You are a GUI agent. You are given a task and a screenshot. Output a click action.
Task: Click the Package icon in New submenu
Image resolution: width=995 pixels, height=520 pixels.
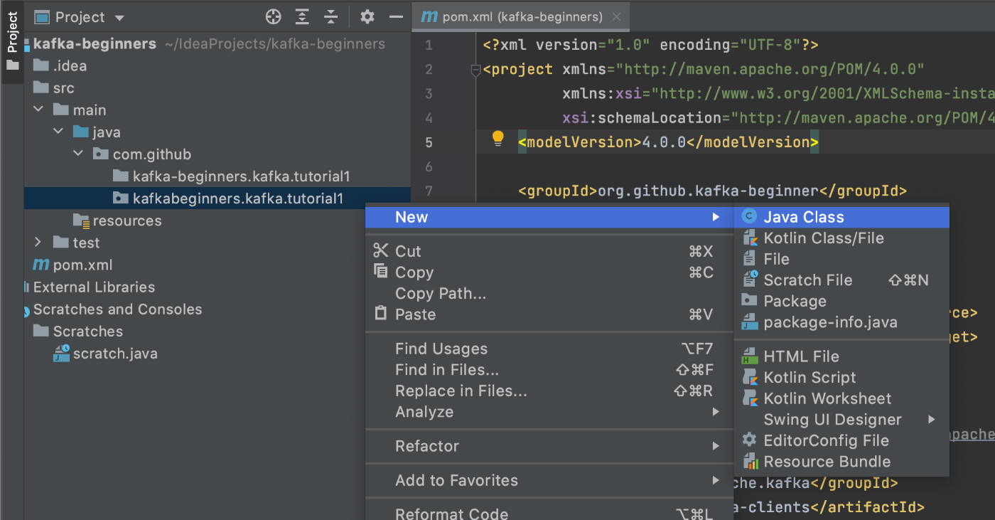(x=749, y=301)
